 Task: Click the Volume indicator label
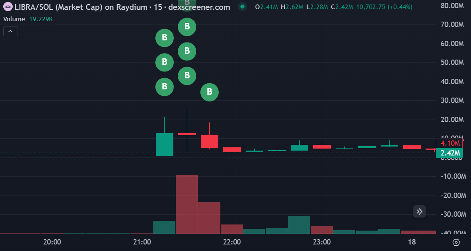(x=14, y=19)
